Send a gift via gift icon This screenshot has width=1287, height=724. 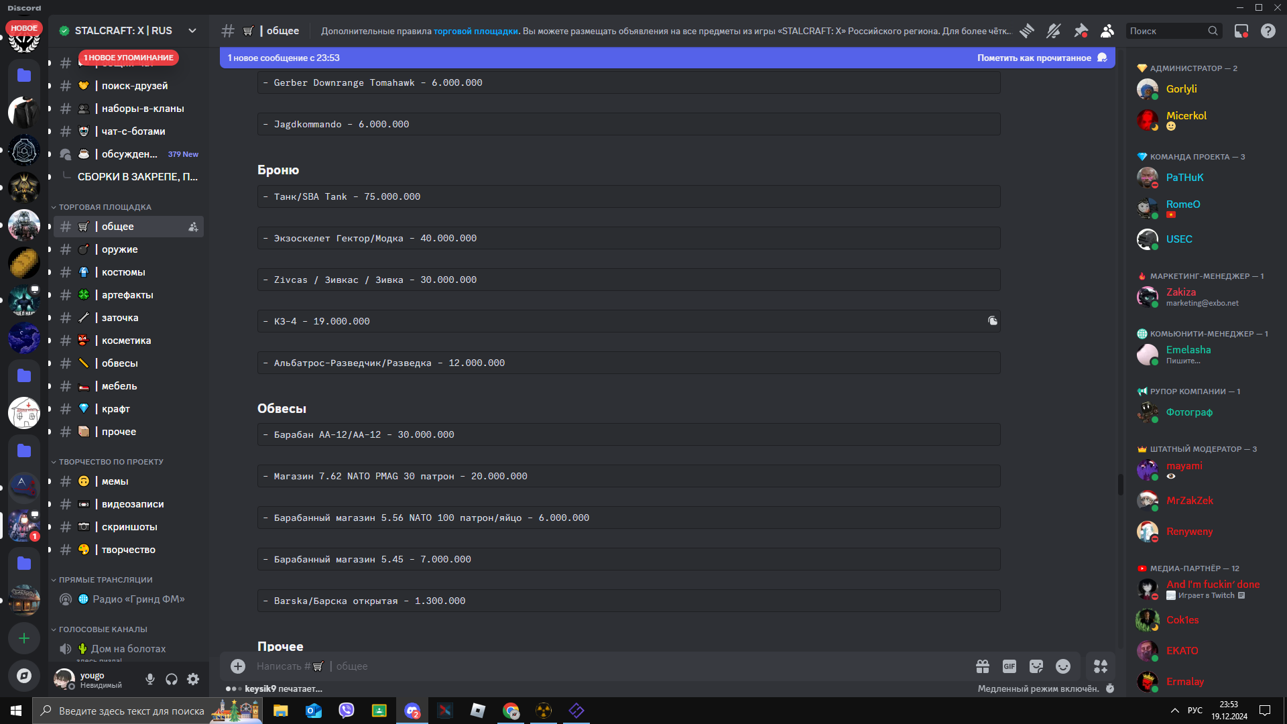point(983,666)
